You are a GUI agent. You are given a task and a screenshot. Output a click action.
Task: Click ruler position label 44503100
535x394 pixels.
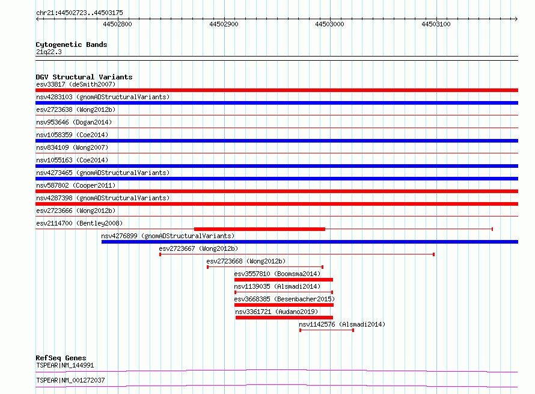[436, 24]
